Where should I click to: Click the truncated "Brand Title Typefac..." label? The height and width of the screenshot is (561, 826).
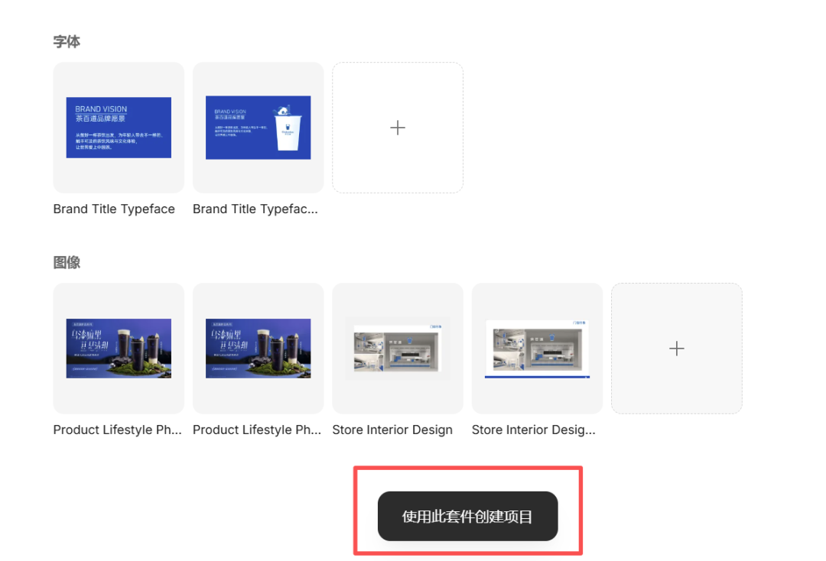click(255, 209)
